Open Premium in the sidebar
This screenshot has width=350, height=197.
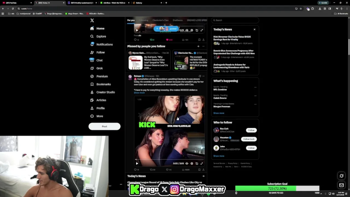click(99, 76)
